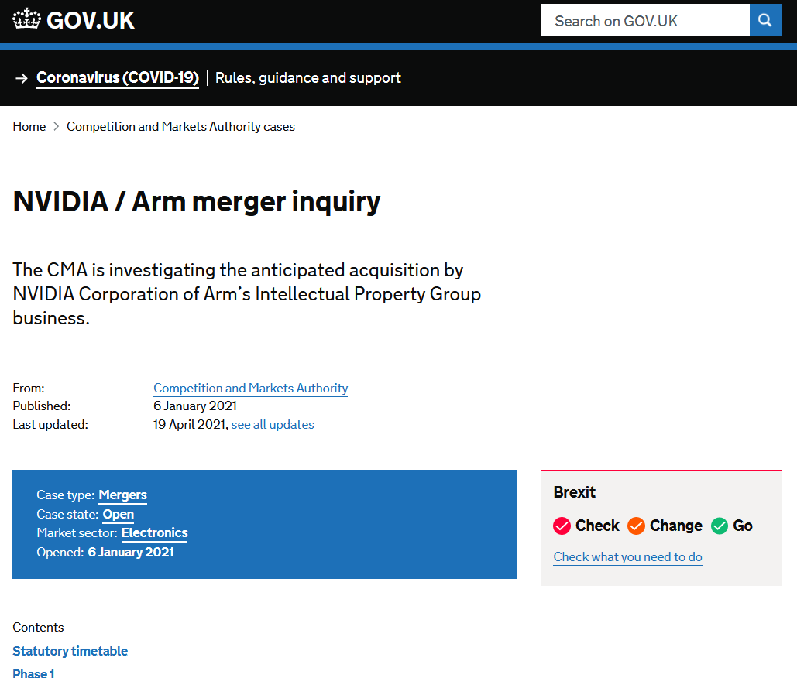Open Competition and Markets Authority cases breadcrumb
This screenshot has height=678, width=797.
180,127
